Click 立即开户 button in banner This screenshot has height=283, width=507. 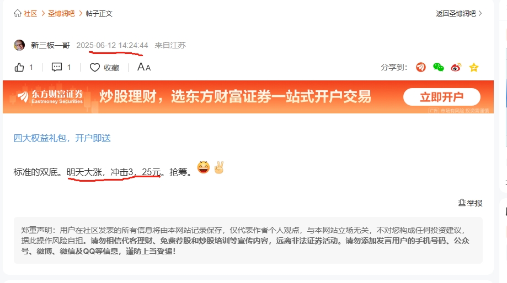point(442,97)
